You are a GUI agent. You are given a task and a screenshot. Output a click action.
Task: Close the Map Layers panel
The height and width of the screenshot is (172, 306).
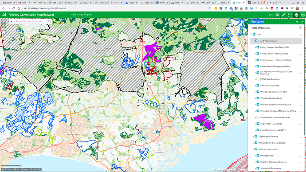302,22
